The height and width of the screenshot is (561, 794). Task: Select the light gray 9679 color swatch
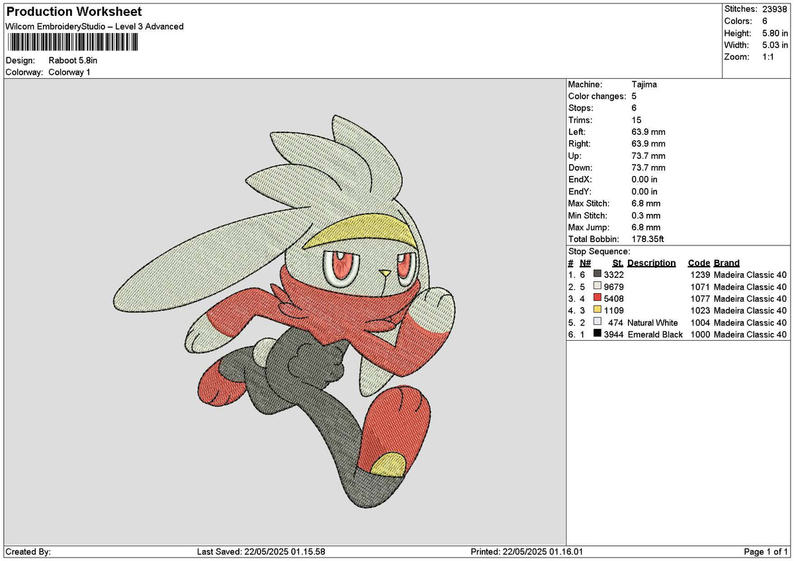597,286
